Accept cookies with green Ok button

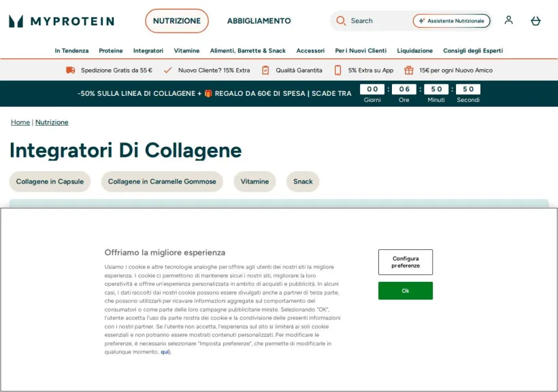406,291
